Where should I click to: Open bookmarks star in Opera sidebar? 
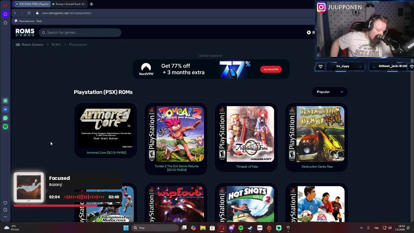5,23
